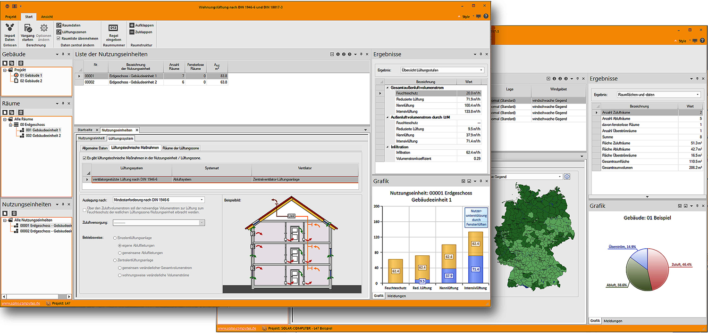Select eigene Abluftleitungen radio button
708x333 pixels.
tap(119, 245)
